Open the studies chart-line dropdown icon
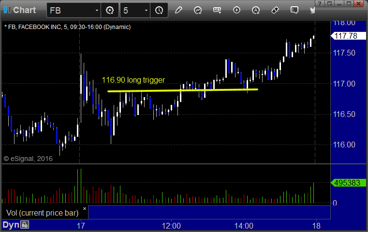This screenshot has height=232, width=368. tap(198, 10)
